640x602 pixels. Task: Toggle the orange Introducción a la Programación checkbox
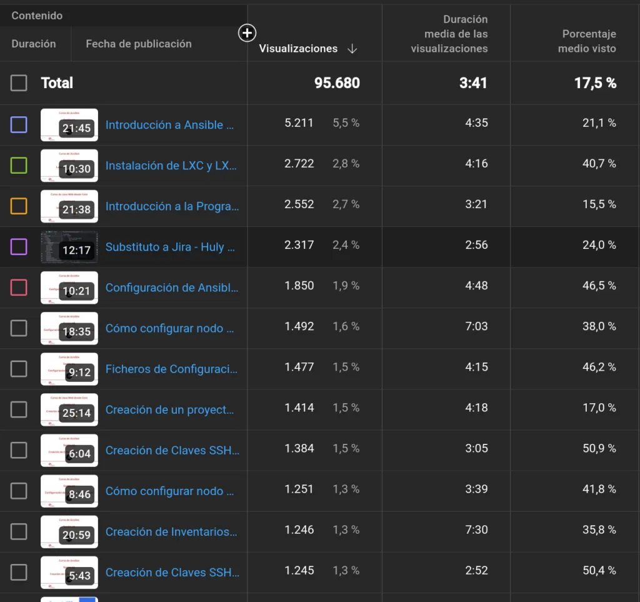pyautogui.click(x=19, y=206)
